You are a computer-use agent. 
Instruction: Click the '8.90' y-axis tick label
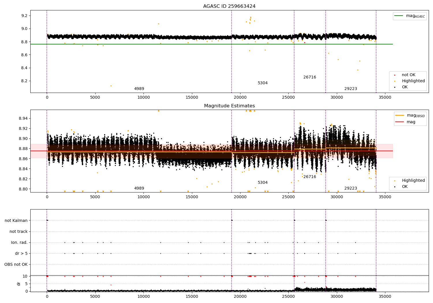coord(23,139)
